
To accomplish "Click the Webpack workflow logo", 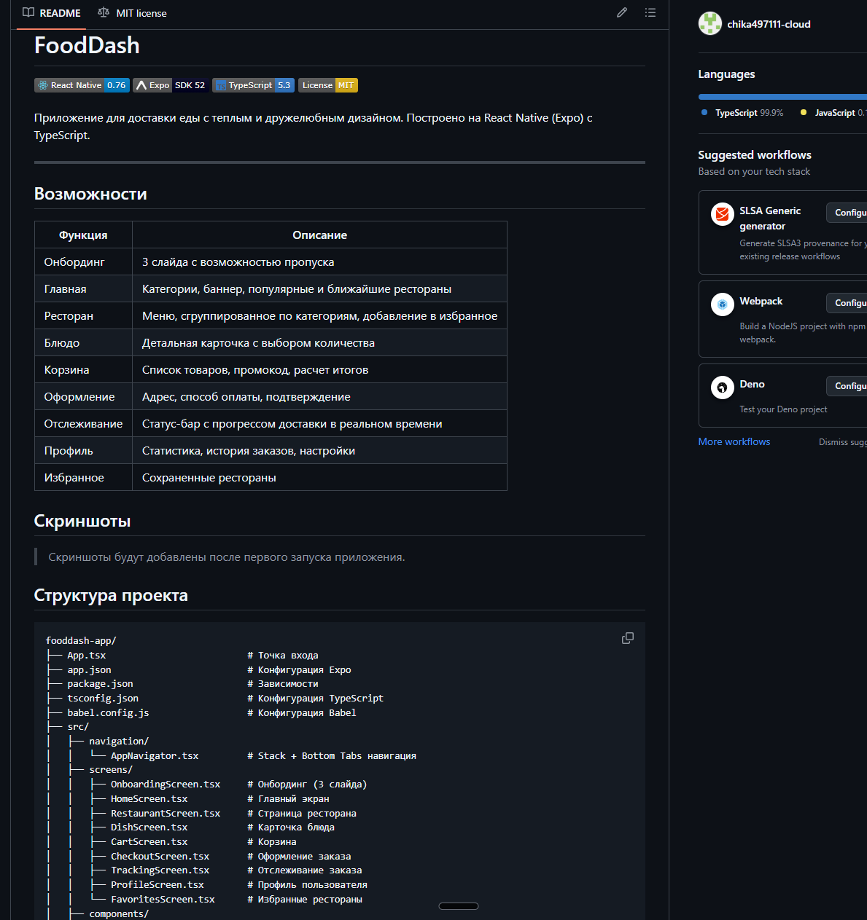I will (x=722, y=304).
